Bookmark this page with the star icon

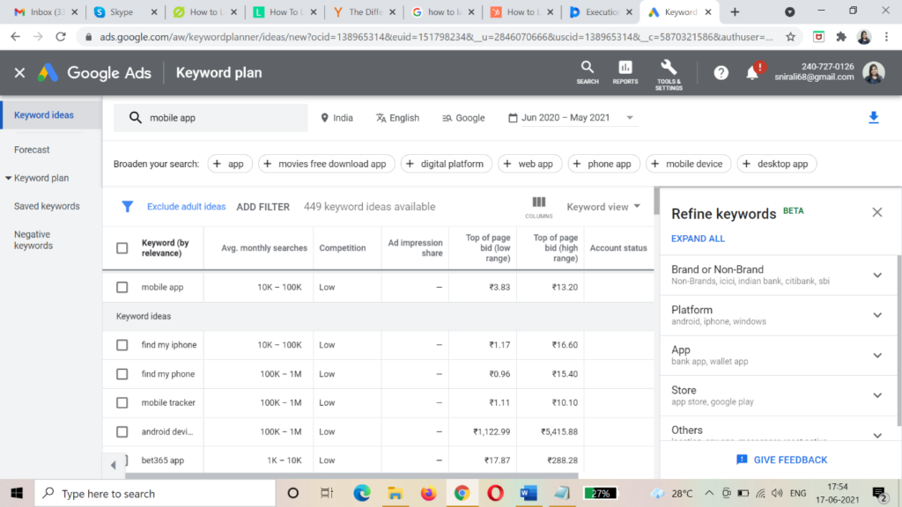click(791, 37)
